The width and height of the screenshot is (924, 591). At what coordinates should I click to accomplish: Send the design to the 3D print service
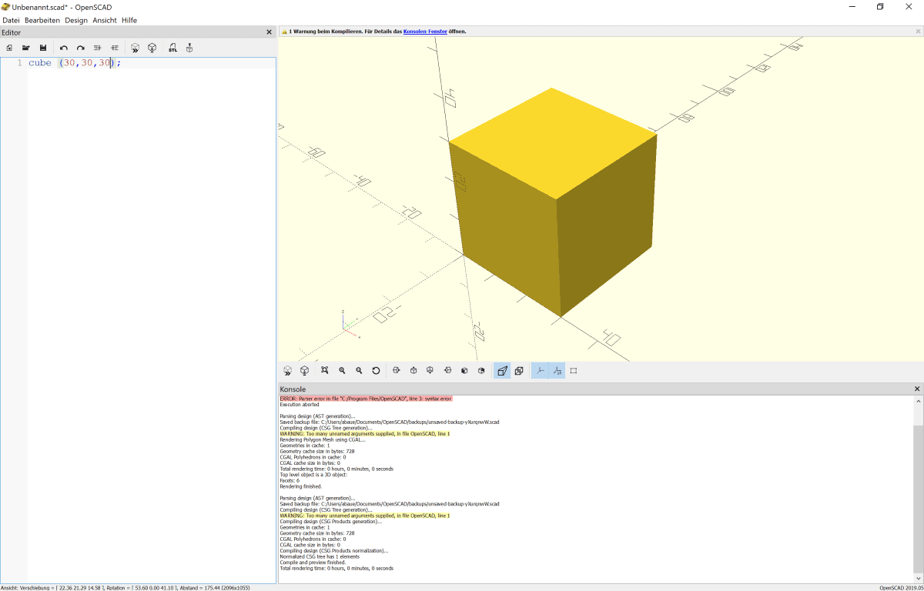tap(189, 48)
